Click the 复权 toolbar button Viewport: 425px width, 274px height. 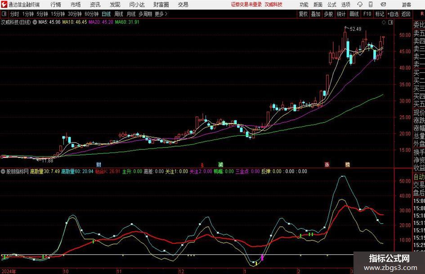[x=303, y=14]
